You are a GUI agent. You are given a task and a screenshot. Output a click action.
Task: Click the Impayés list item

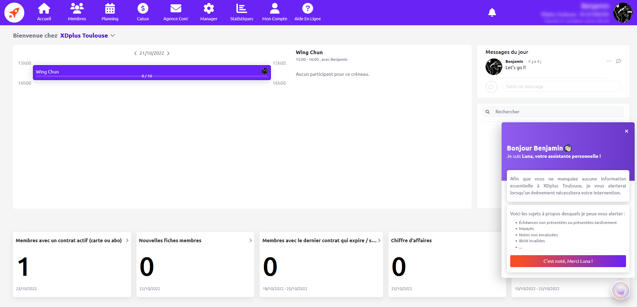pos(526,229)
